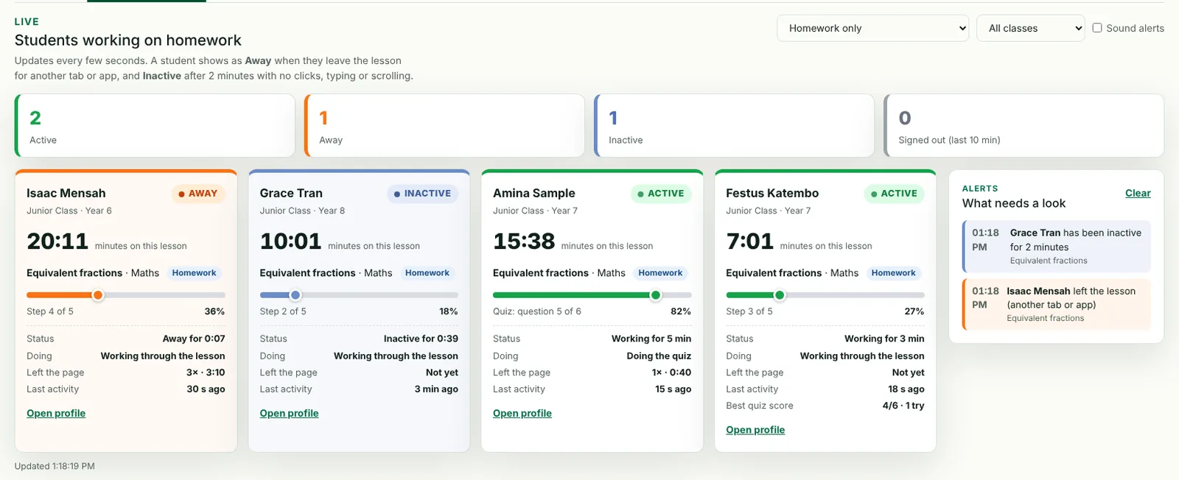The image size is (1179, 480).
Task: Click the 'Students working on homework' heading
Action: tap(128, 40)
